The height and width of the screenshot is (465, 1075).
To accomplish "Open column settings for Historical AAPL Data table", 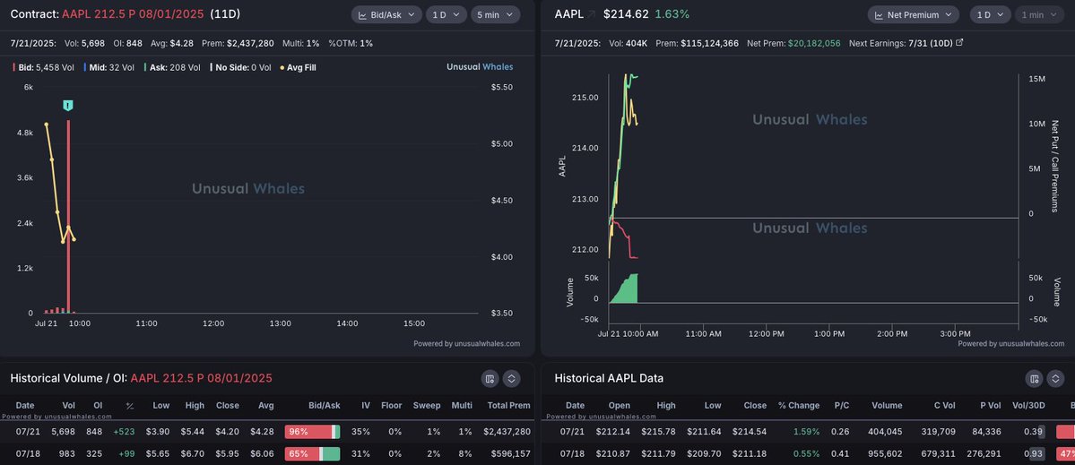I will point(1034,378).
